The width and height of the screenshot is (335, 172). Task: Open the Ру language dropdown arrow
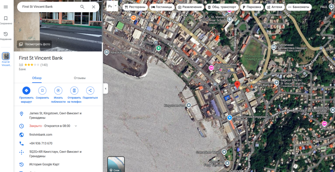pos(115,7)
